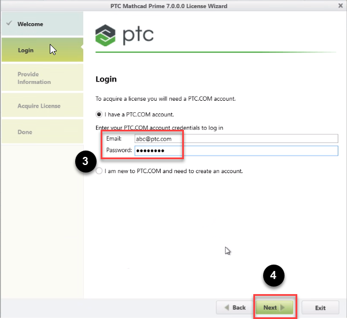
Task: Click the Email input field
Action: (x=236, y=139)
